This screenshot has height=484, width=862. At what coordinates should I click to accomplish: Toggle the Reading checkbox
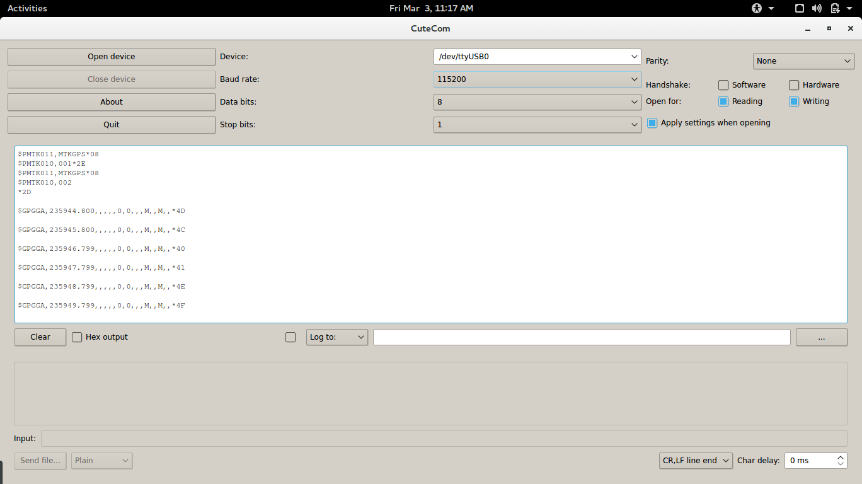(x=723, y=101)
